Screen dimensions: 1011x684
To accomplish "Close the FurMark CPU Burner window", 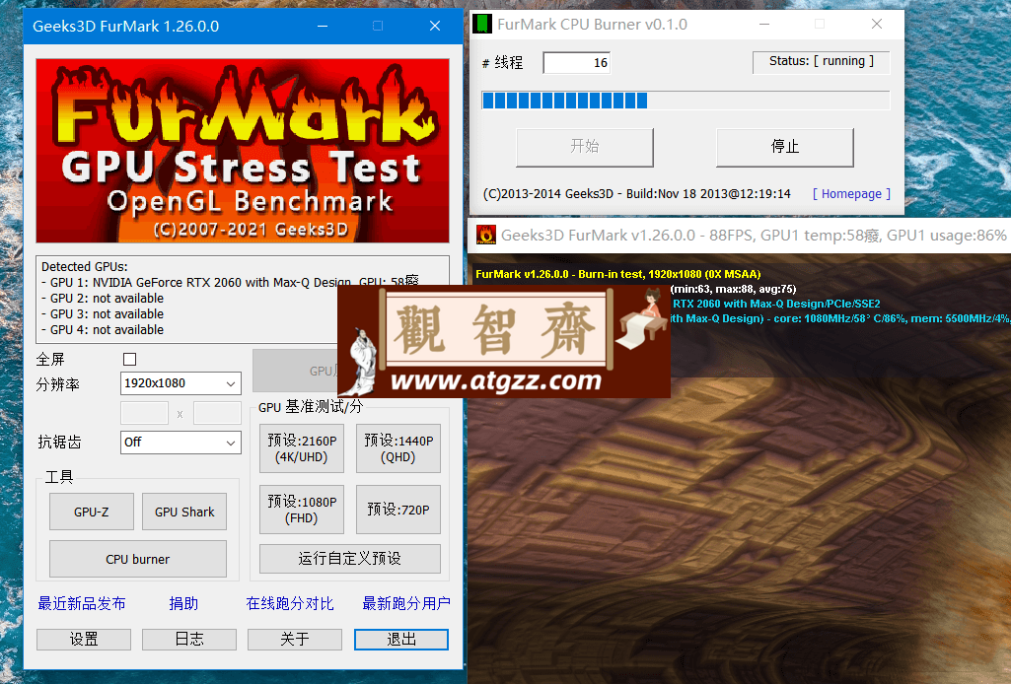I will pos(877,24).
